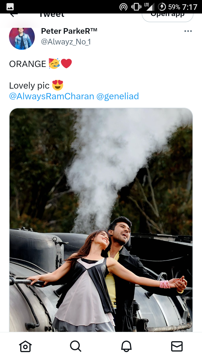Tap the vibrate mode status icon
The image size is (202, 360).
tap(136, 7)
